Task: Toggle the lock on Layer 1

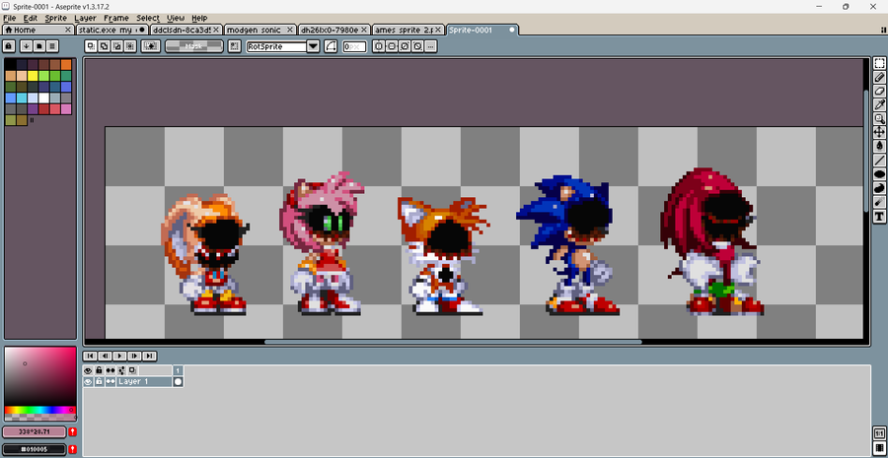Action: (99, 382)
